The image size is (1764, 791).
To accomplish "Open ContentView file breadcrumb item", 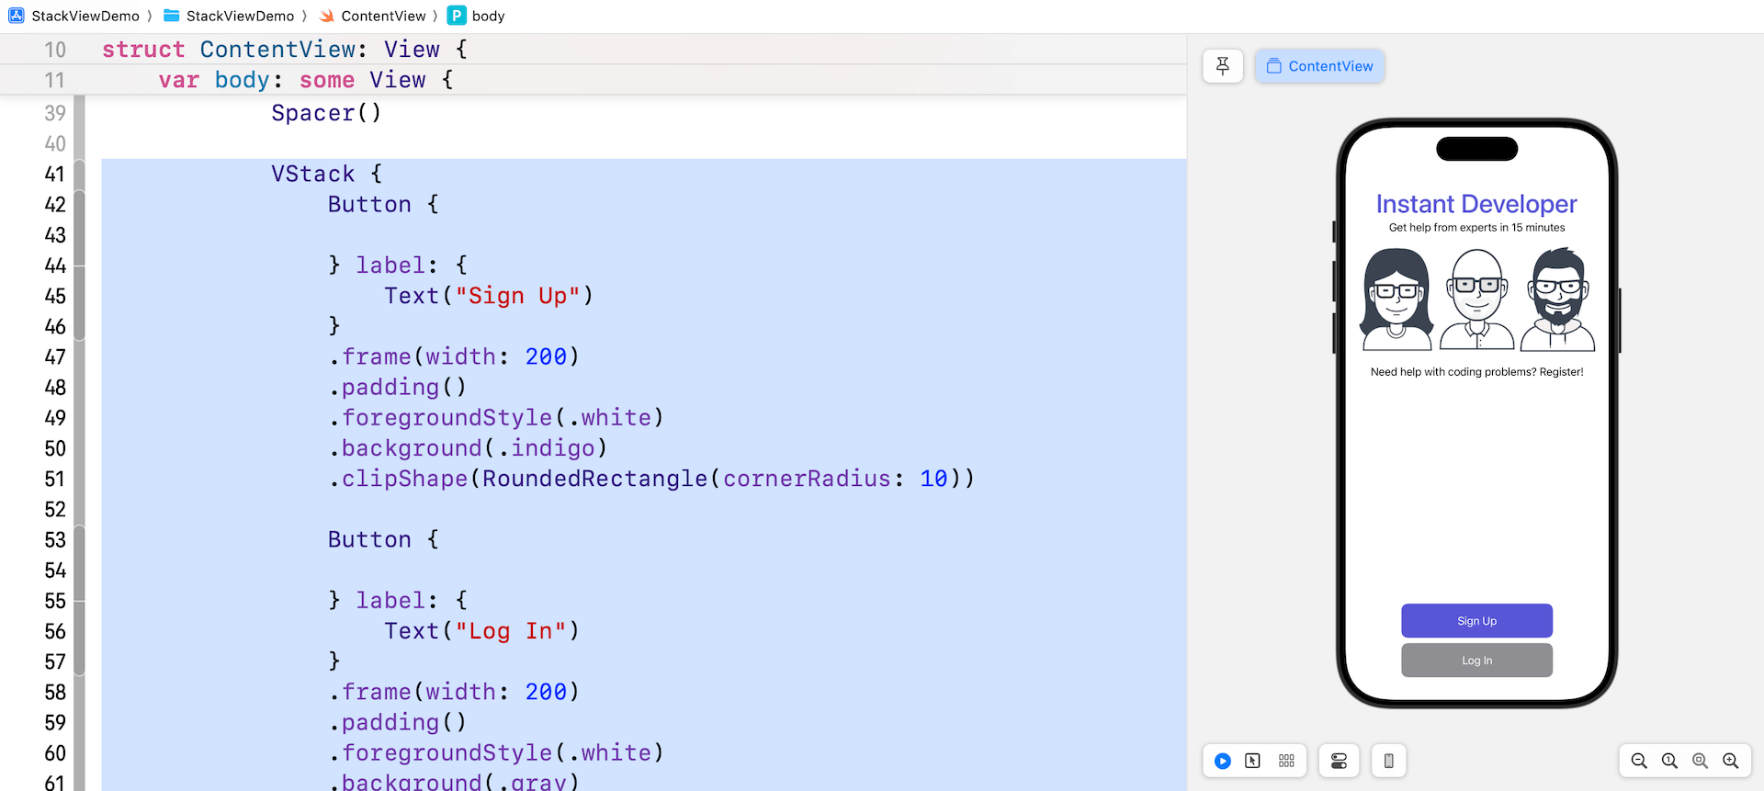I will point(383,16).
